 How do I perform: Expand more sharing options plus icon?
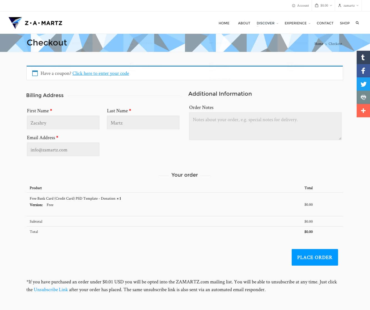click(363, 111)
